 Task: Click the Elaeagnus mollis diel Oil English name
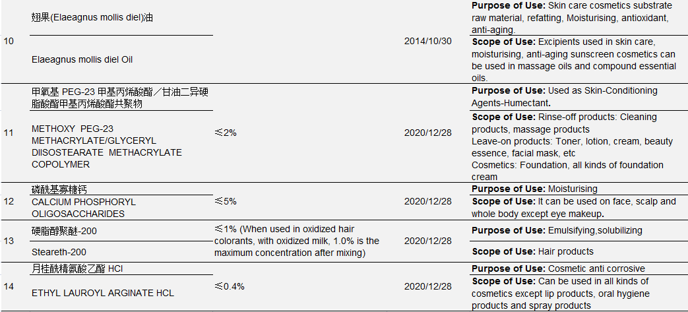point(82,59)
